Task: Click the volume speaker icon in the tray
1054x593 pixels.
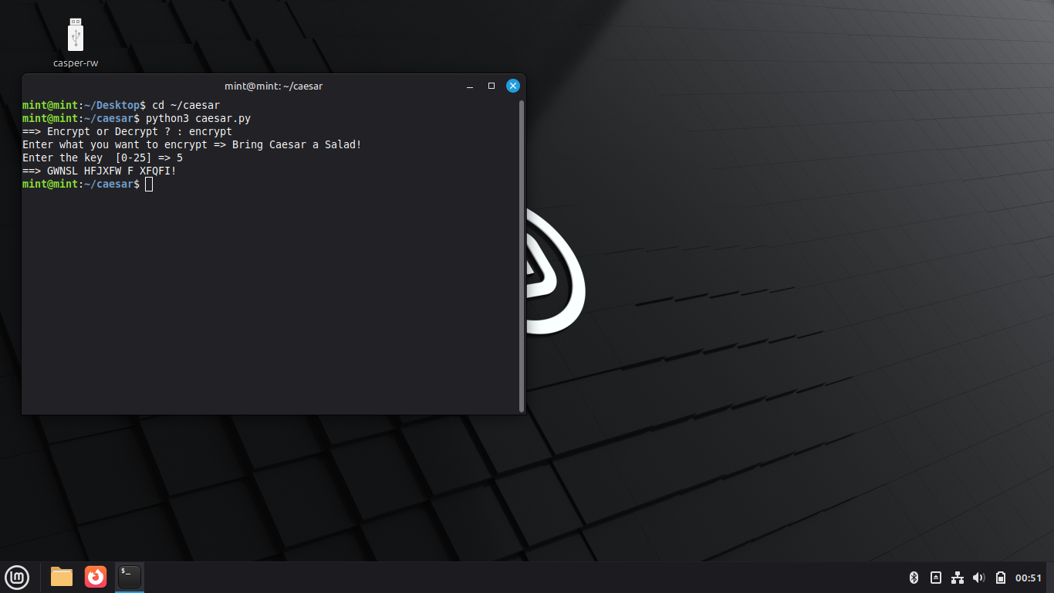Action: tap(979, 578)
